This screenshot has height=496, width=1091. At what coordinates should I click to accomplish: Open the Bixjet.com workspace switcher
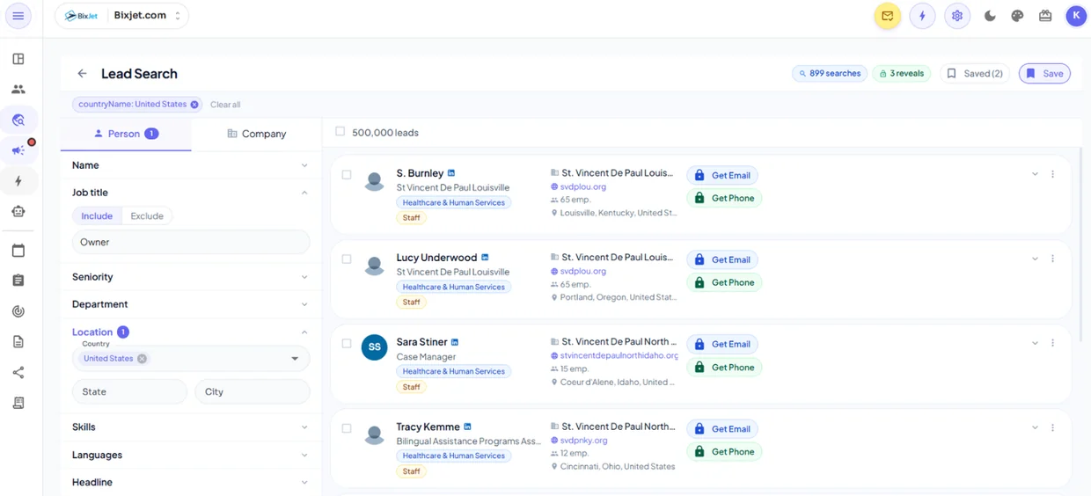122,16
